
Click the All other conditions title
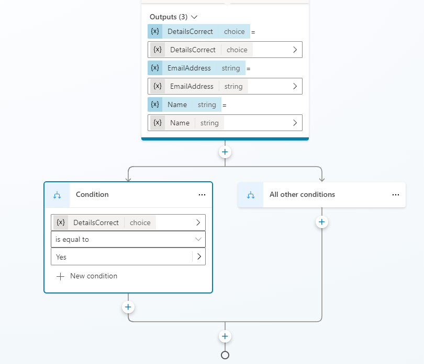tap(302, 195)
